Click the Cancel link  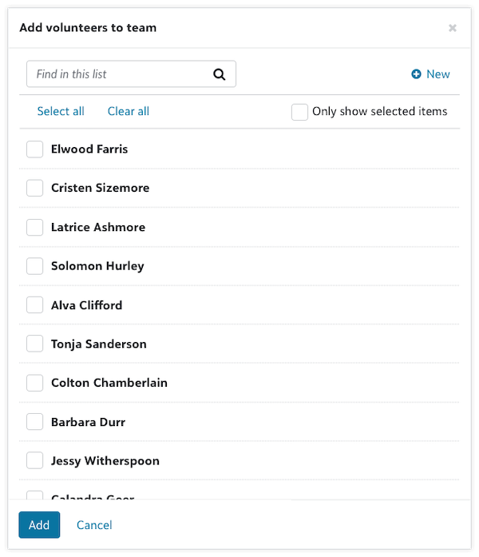94,525
